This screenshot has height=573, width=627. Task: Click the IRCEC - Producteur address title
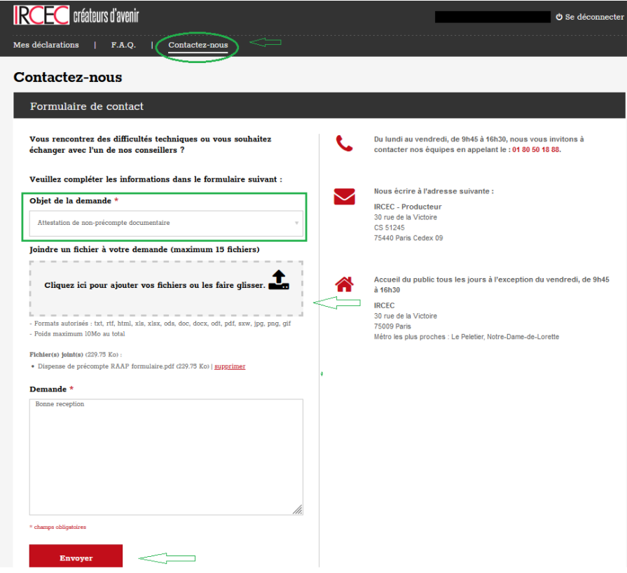click(x=408, y=207)
